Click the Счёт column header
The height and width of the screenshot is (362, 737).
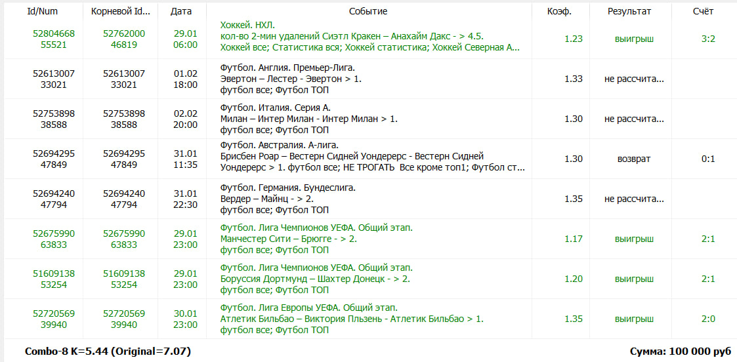(703, 11)
